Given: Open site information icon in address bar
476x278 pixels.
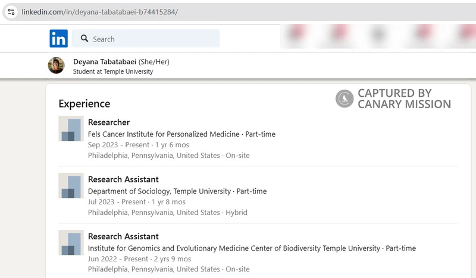Looking at the screenshot, I should tap(11, 12).
